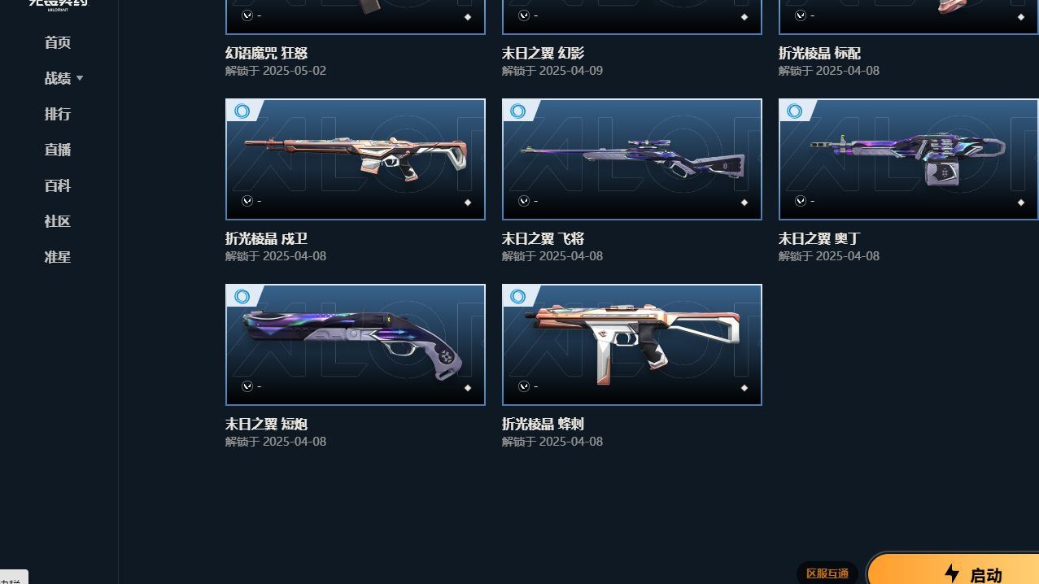This screenshot has width=1039, height=584.
Task: Select the 百科 sidebar entry
Action: pos(58,185)
